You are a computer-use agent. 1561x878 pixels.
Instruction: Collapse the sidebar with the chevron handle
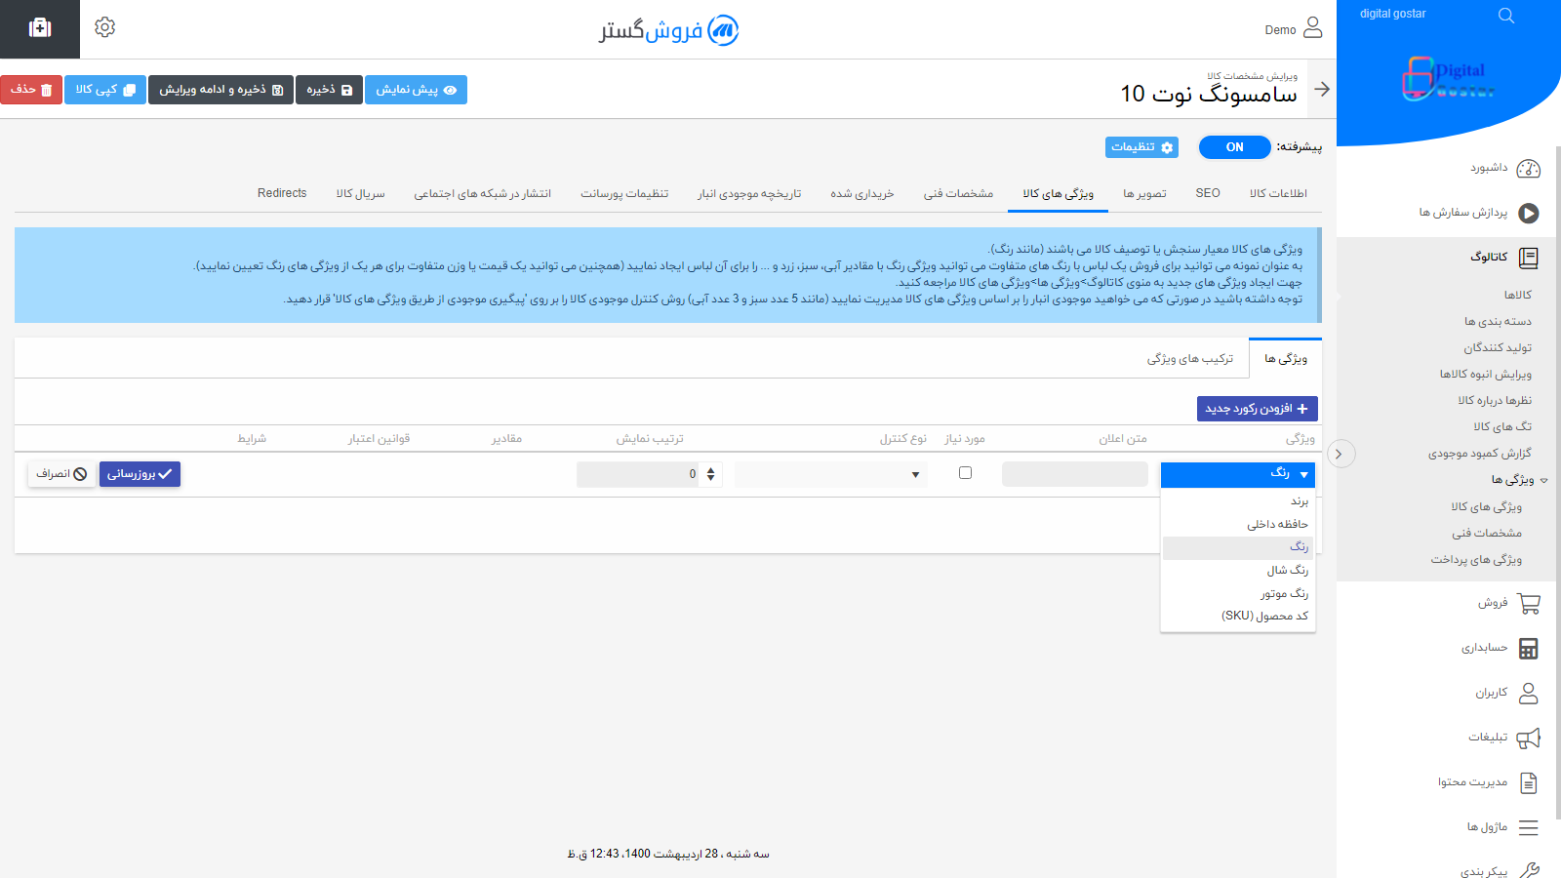[1341, 454]
